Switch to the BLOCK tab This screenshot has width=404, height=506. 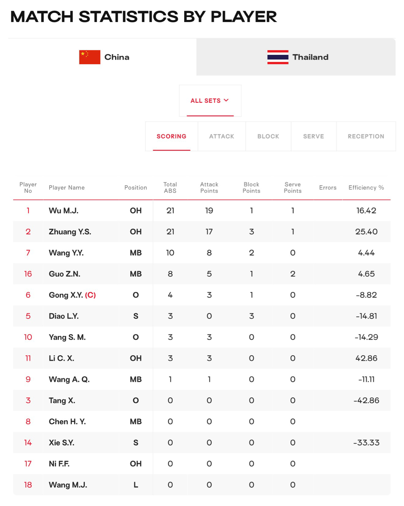pos(268,136)
